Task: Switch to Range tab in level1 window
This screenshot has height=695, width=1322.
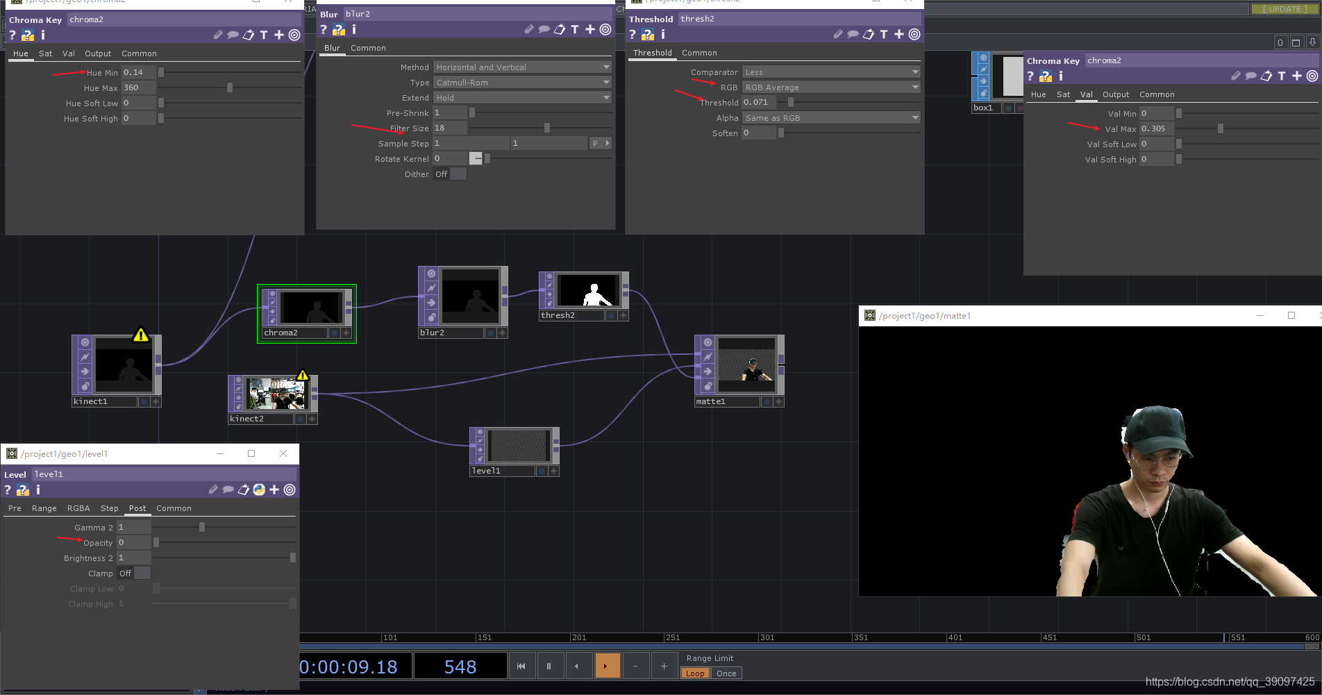Action: (x=44, y=508)
